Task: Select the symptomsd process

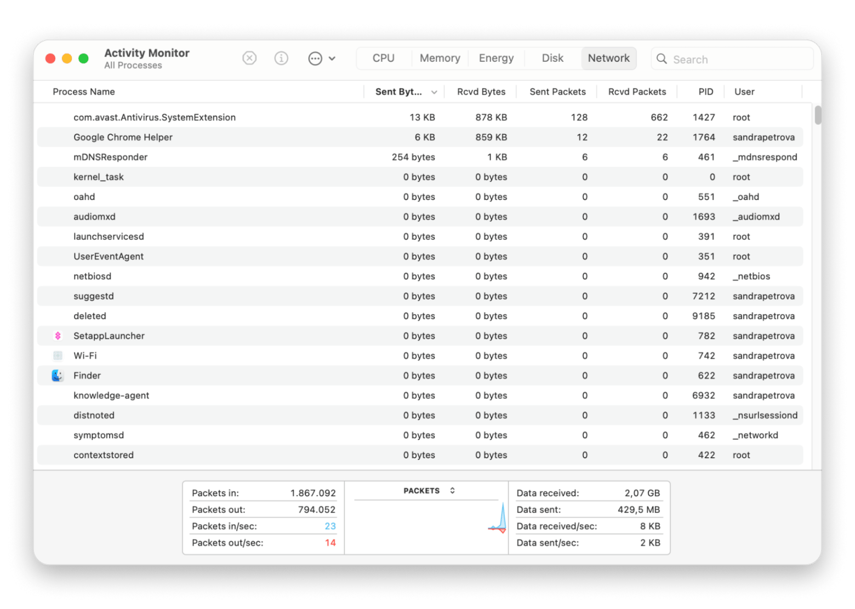Action: coord(420,435)
